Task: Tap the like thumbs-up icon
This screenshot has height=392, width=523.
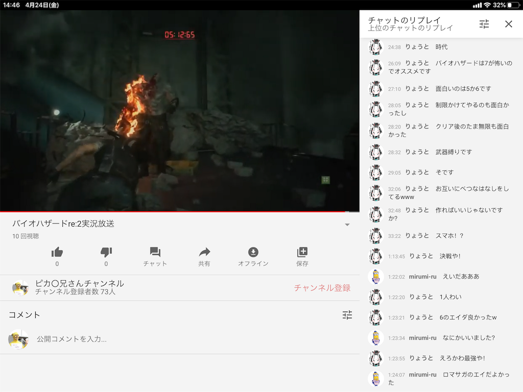Action: pos(57,252)
